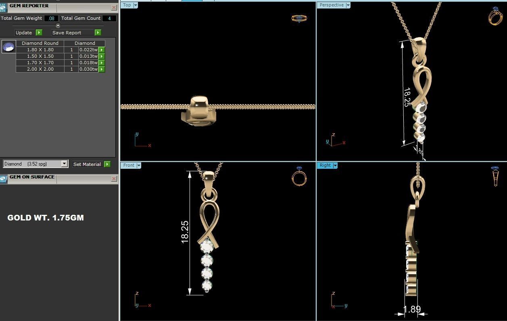
Task: Apply Set Material green arrow
Action: click(x=107, y=164)
